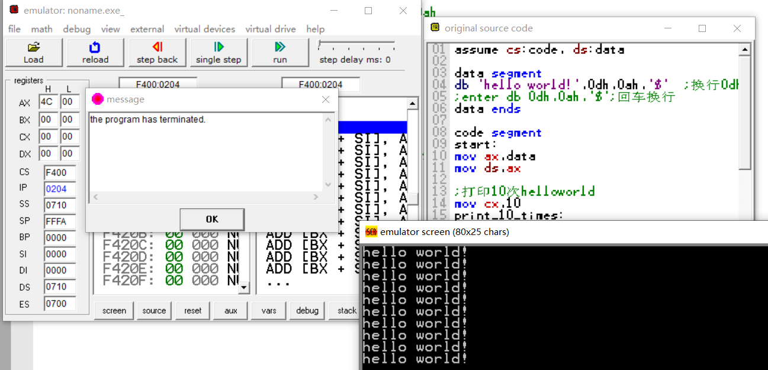Show the stack viewer
Screen dimensions: 768x370
[x=345, y=310]
